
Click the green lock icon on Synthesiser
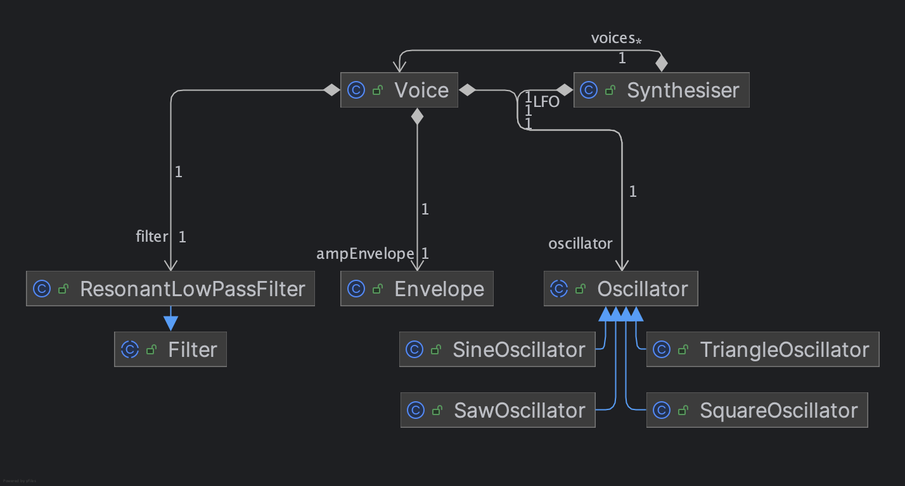610,91
